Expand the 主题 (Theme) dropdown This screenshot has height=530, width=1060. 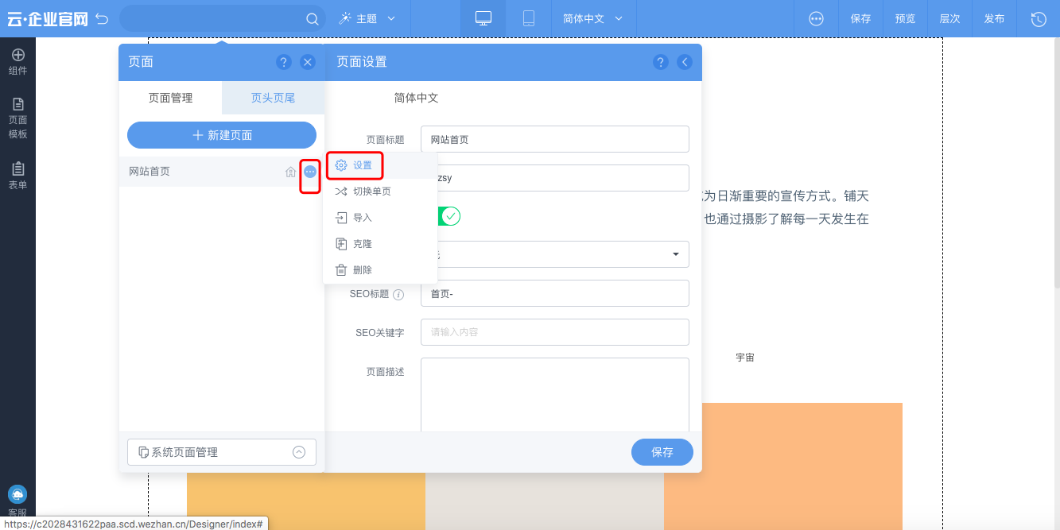click(x=368, y=17)
